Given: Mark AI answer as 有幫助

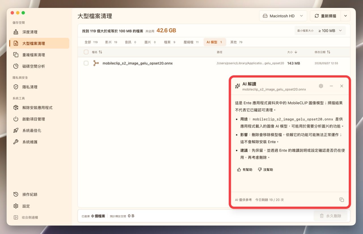Looking at the screenshot, I should tap(245, 170).
